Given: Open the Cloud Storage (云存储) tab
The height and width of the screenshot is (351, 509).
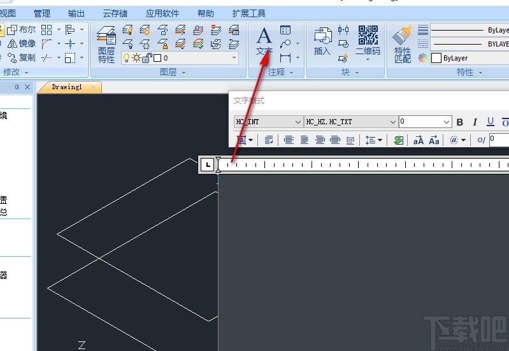Looking at the screenshot, I should 115,13.
